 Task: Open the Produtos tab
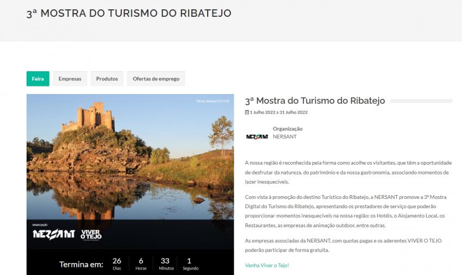[107, 79]
